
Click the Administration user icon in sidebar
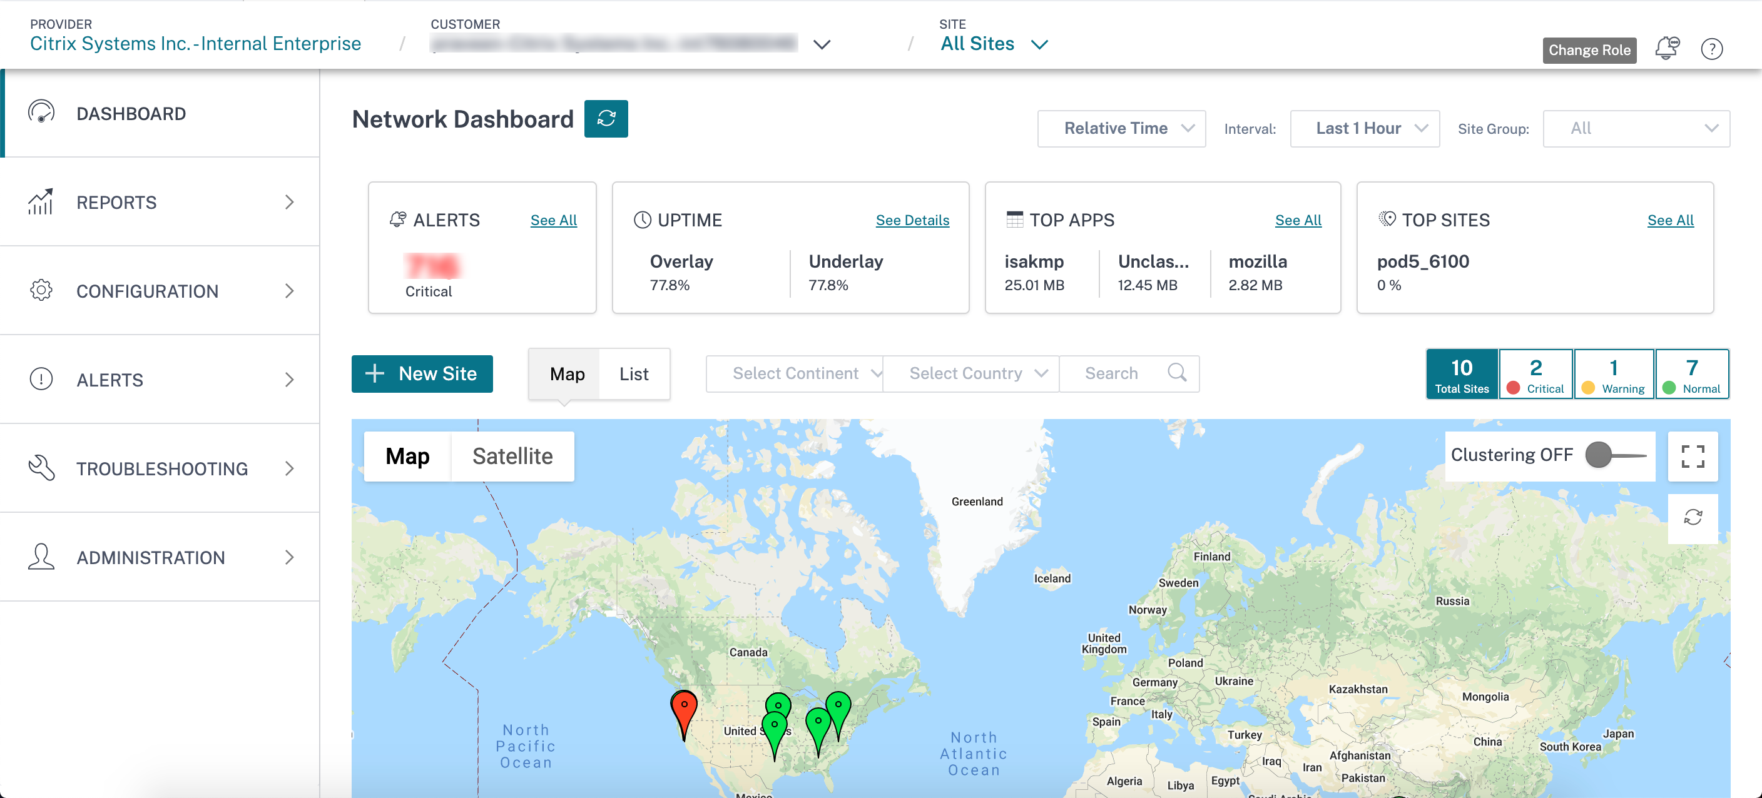click(41, 557)
